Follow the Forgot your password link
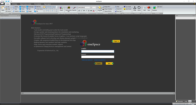This screenshot has width=196, height=105. 87,60
